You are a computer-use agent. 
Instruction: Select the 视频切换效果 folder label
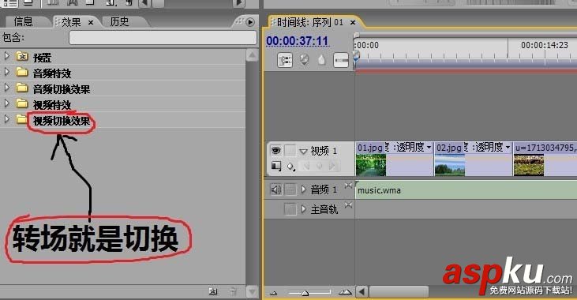[x=62, y=121]
